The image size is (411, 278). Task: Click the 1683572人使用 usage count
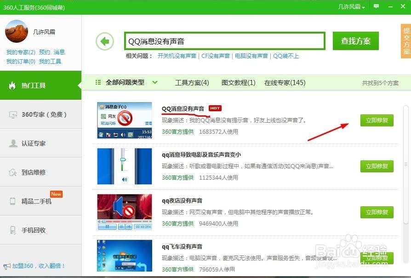pos(219,131)
